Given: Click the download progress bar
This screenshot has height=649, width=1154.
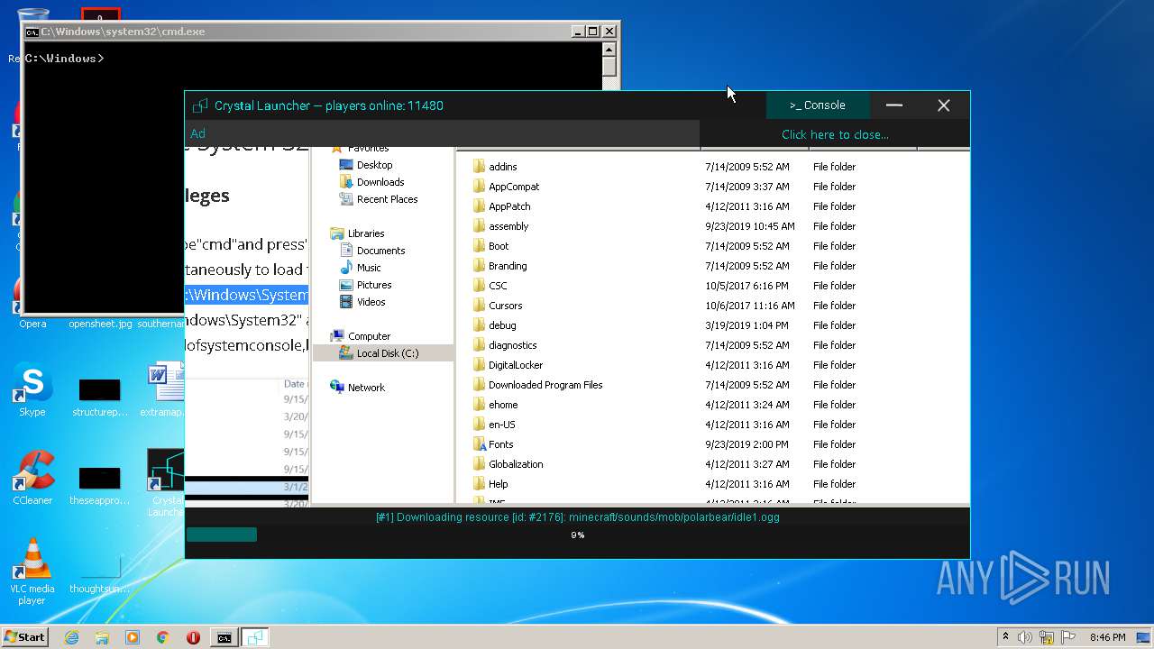Looking at the screenshot, I should coord(577,535).
